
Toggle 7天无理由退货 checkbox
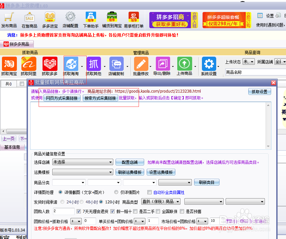[x=79, y=211]
